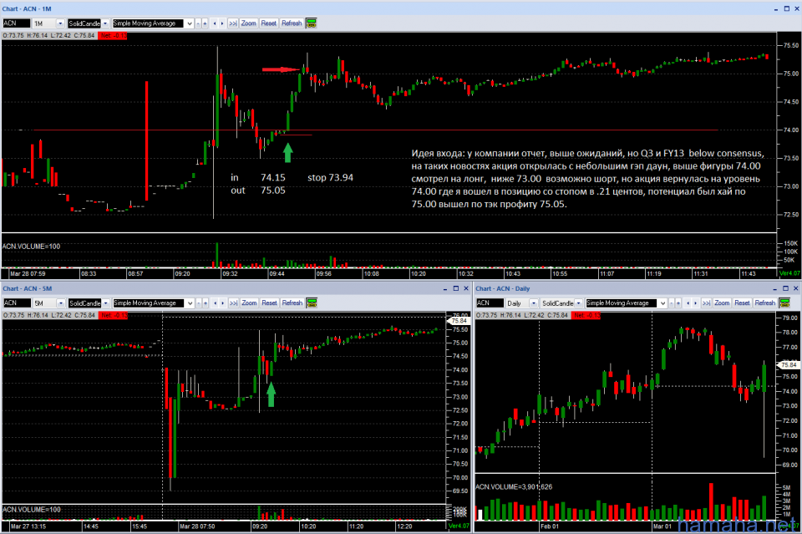Image resolution: width=802 pixels, height=534 pixels.
Task: Click Reset button in Daily chart
Action: tap(742, 303)
